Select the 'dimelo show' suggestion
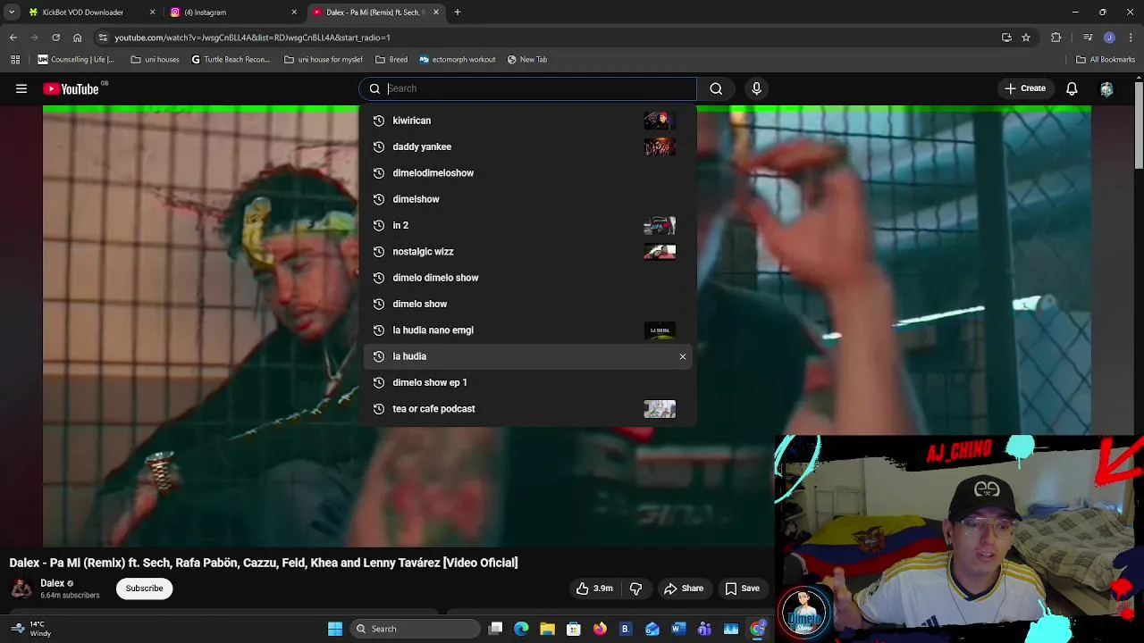The width and height of the screenshot is (1144, 643). [528, 304]
